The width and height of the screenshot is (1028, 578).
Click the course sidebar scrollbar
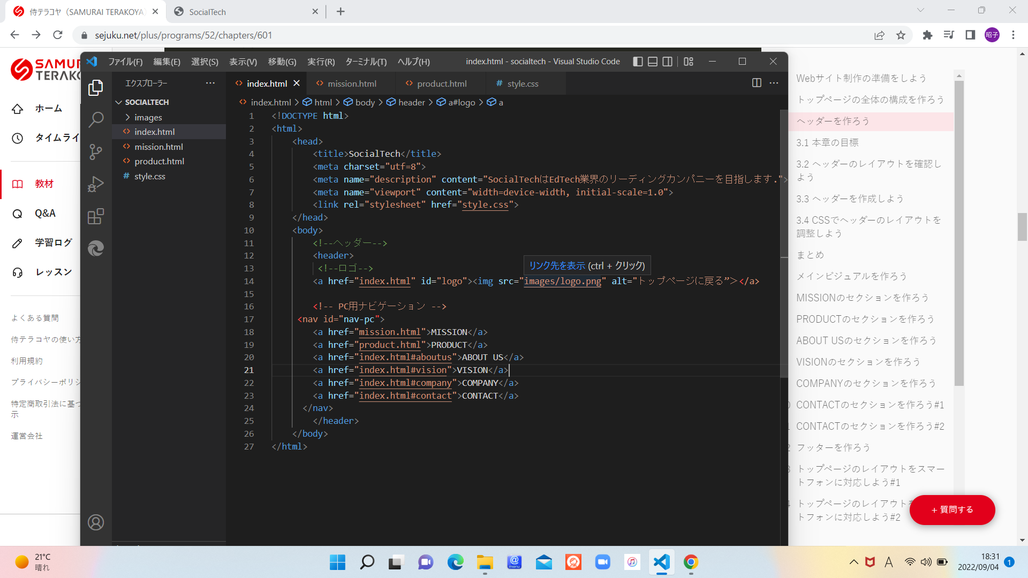[959, 233]
